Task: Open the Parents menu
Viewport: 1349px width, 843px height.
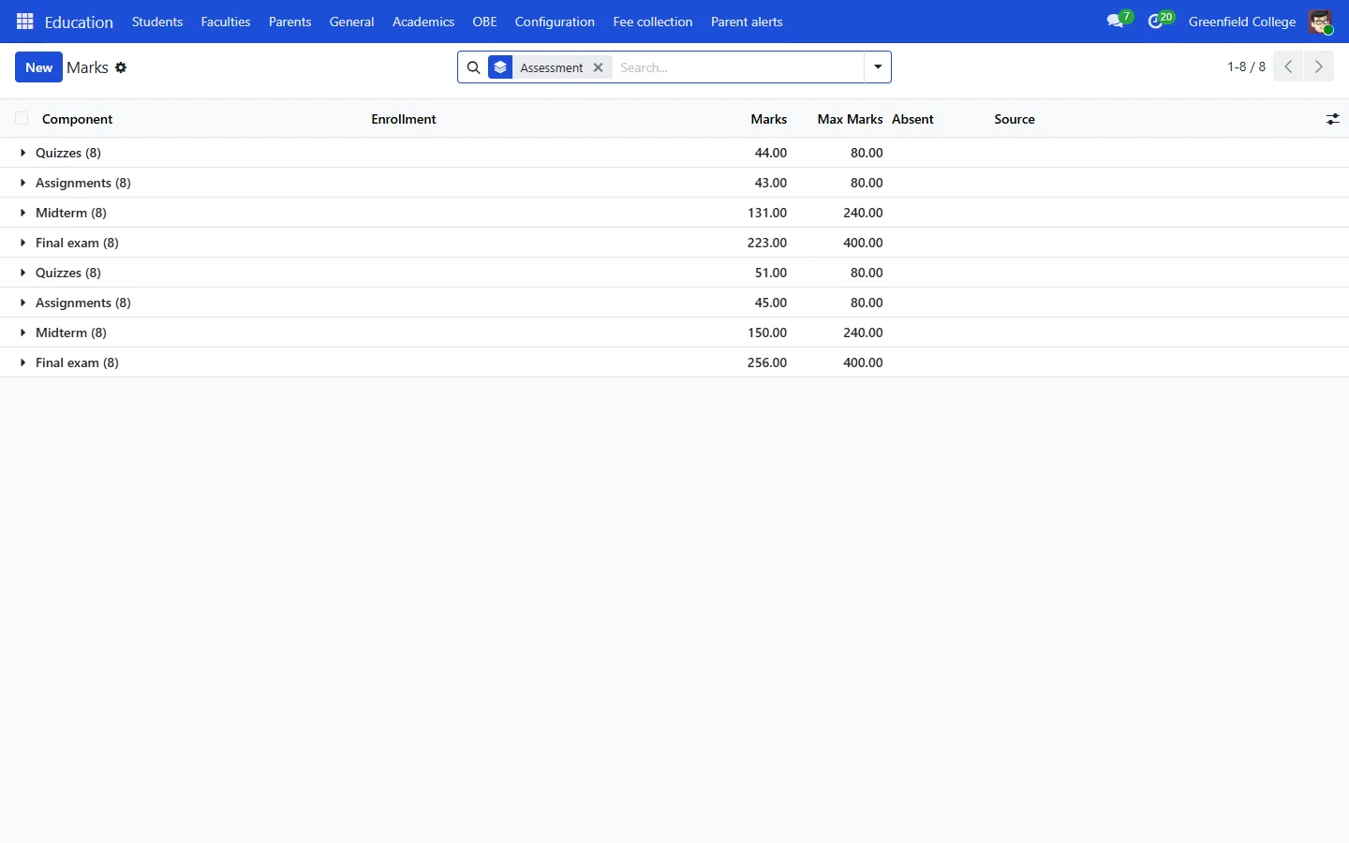Action: [x=289, y=22]
